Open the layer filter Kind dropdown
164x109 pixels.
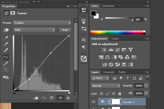tap(100, 78)
